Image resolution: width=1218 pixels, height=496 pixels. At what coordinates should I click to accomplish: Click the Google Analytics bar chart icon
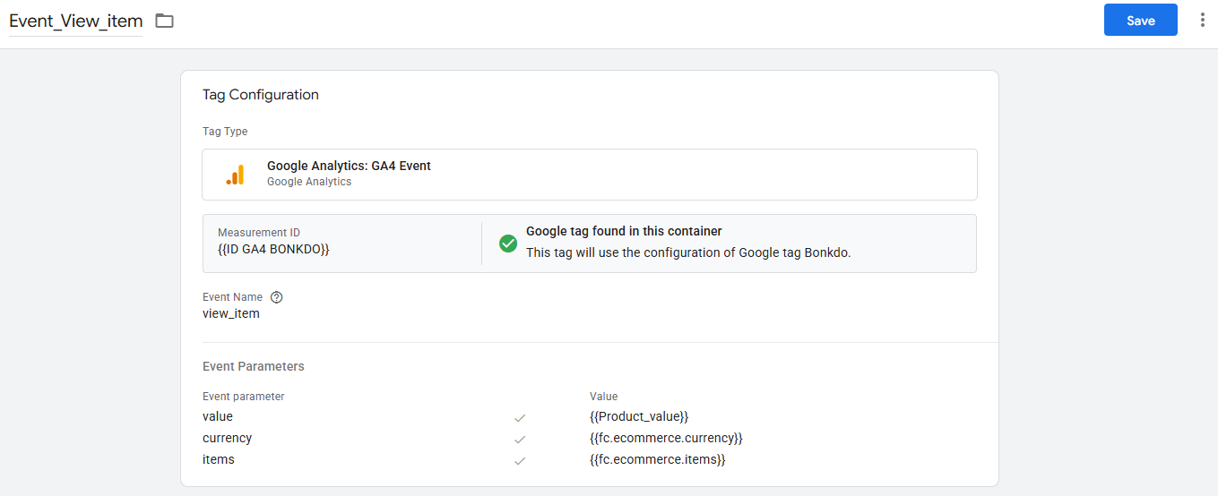pos(235,175)
